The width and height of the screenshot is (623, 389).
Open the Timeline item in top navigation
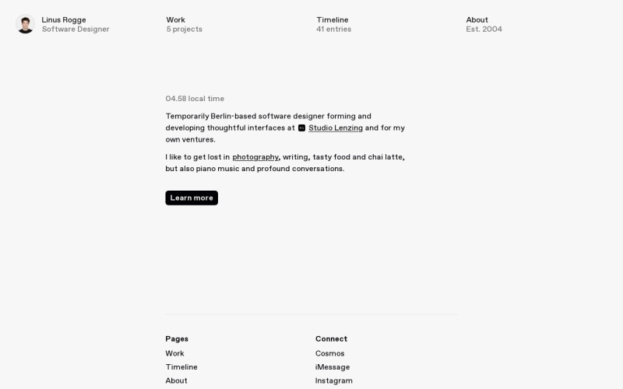coord(332,19)
